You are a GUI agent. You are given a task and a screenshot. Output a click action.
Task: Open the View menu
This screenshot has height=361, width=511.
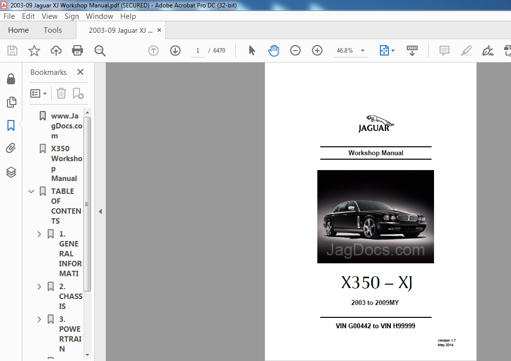(50, 16)
